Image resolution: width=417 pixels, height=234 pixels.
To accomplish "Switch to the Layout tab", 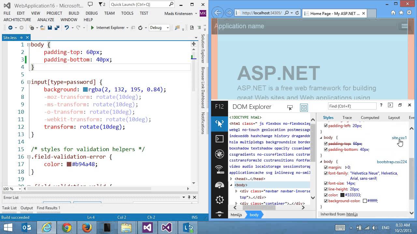I will click(394, 118).
